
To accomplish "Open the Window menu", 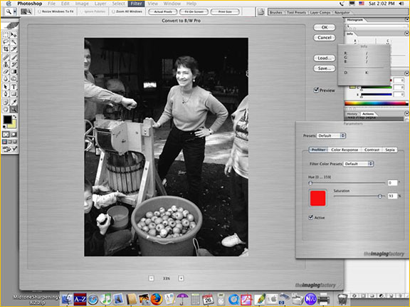I will point(172,4).
